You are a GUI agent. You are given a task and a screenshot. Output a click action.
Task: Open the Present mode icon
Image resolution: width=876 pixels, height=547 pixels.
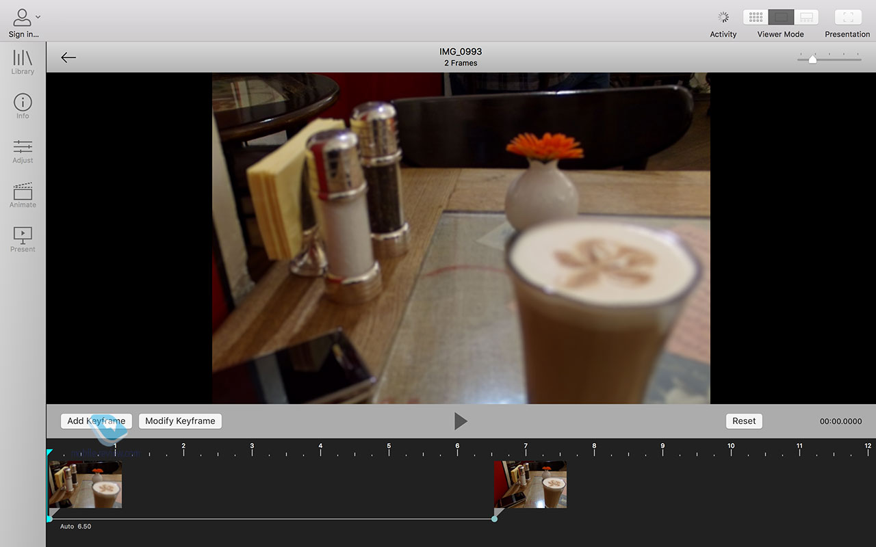tap(23, 239)
